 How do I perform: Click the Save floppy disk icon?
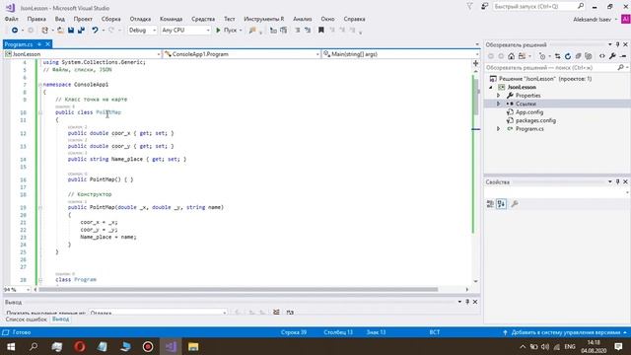click(x=71, y=31)
